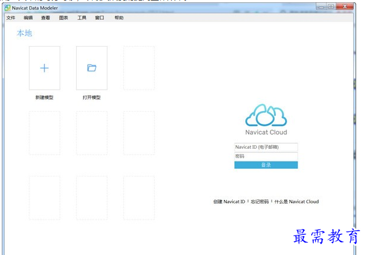This screenshot has height=255, width=365.
Task: Open the 查看 menu
Action: click(x=45, y=18)
